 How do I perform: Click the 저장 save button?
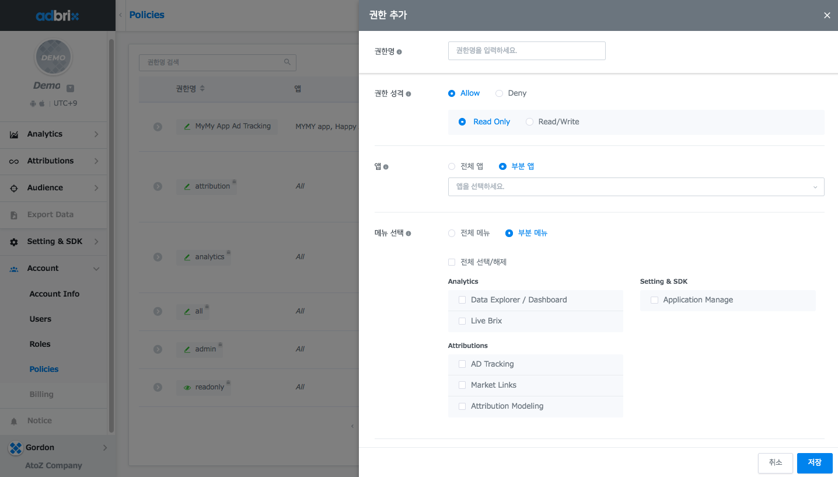click(814, 462)
